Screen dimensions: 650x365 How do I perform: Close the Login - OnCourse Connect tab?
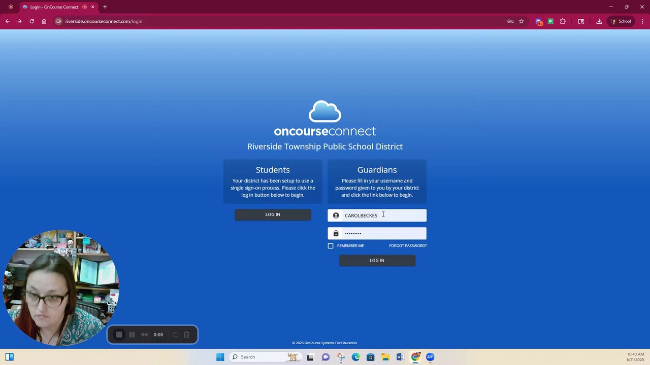pyautogui.click(x=92, y=7)
